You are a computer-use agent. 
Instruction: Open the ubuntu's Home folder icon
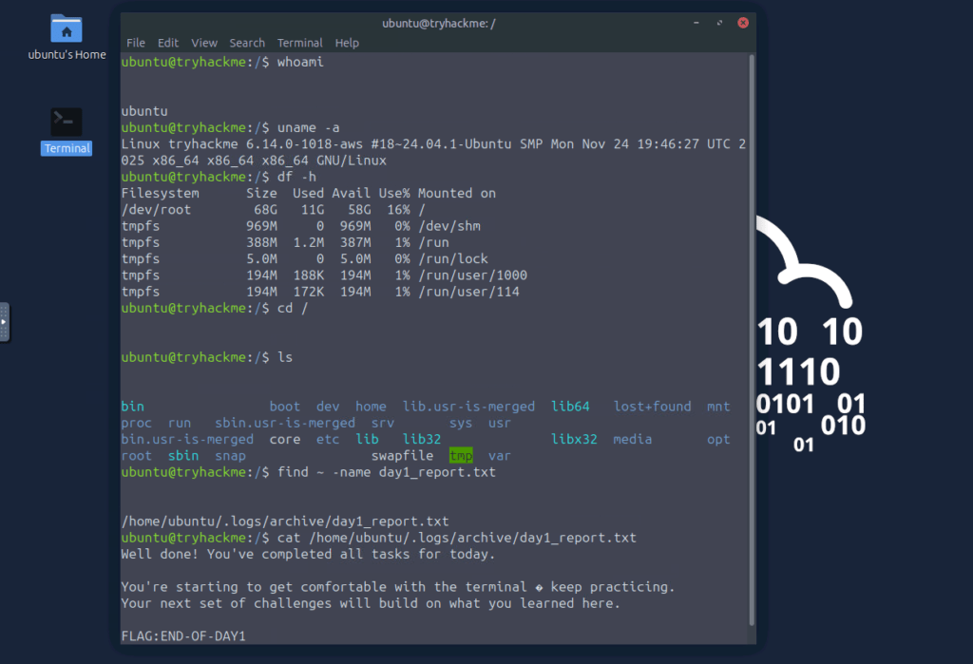66,30
